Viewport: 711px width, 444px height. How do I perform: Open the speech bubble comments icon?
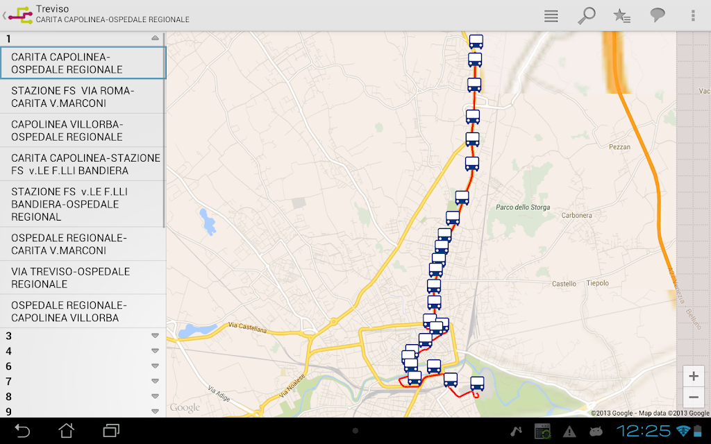pos(657,15)
